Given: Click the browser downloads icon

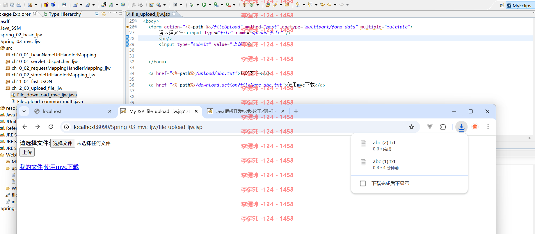Looking at the screenshot, I should (461, 127).
